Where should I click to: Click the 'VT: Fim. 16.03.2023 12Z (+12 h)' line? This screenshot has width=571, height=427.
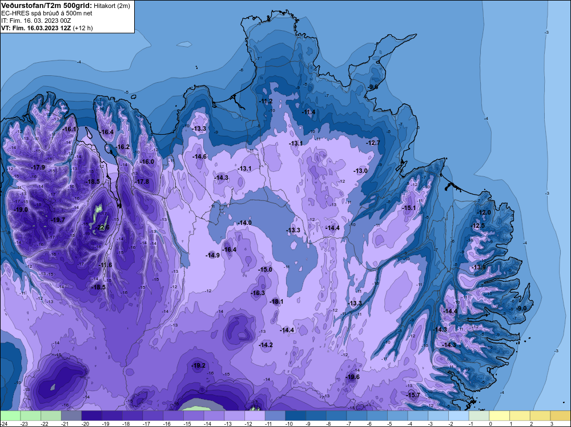pyautogui.click(x=47, y=28)
